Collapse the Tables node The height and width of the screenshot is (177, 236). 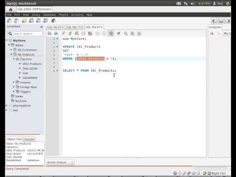[9, 45]
